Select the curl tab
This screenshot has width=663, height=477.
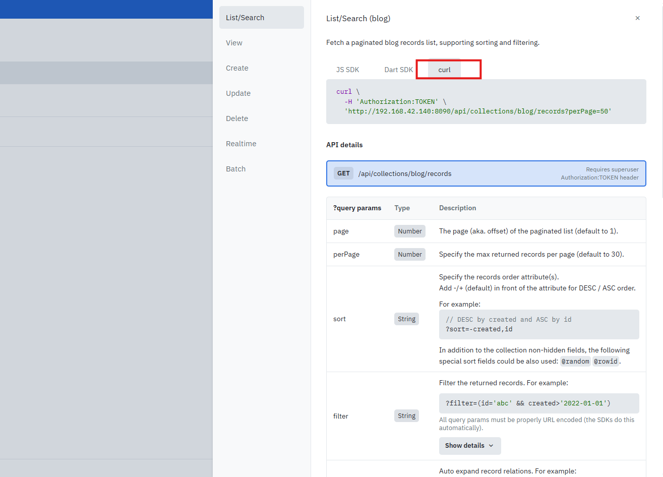pyautogui.click(x=444, y=70)
